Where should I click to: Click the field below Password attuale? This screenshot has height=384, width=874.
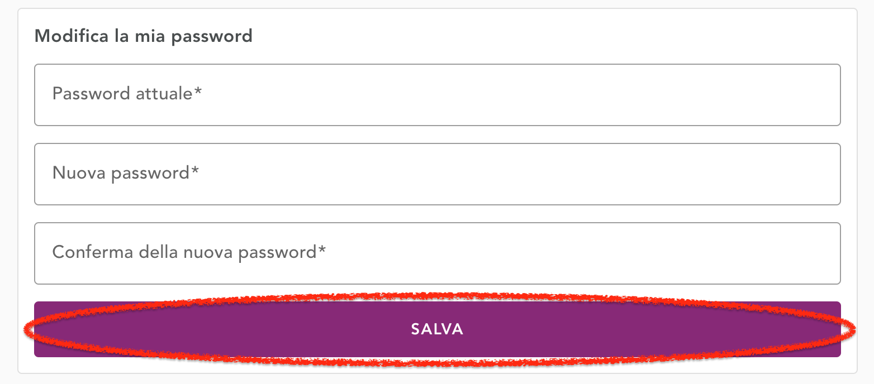437,174
